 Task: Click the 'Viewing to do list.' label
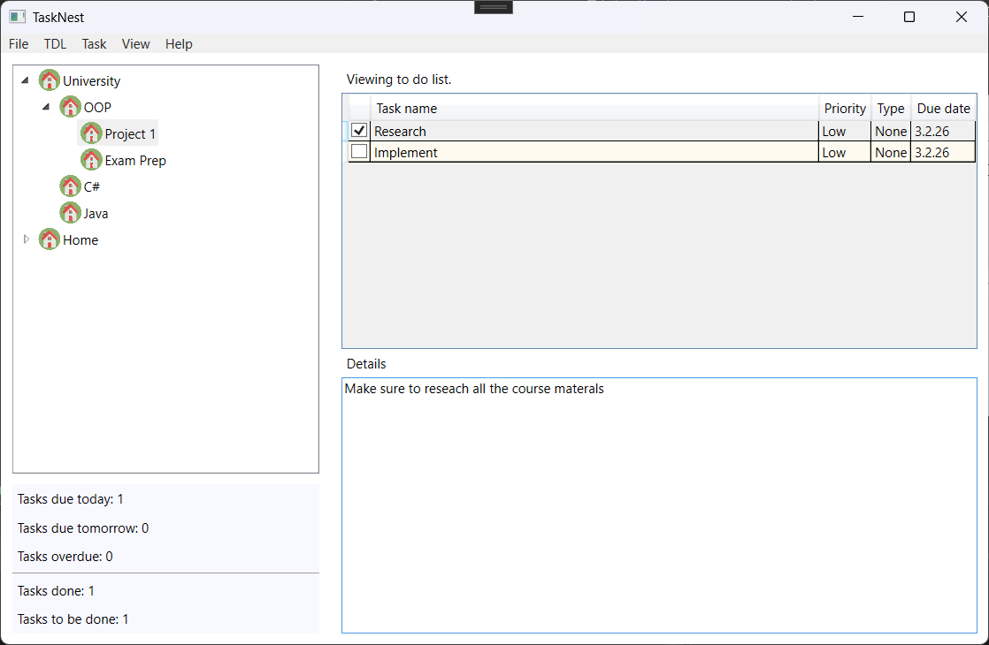coord(399,80)
